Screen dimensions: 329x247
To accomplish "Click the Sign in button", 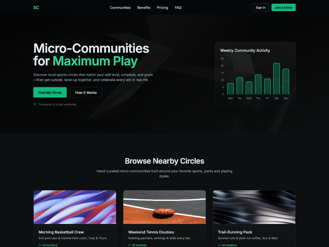I will pyautogui.click(x=260, y=7).
